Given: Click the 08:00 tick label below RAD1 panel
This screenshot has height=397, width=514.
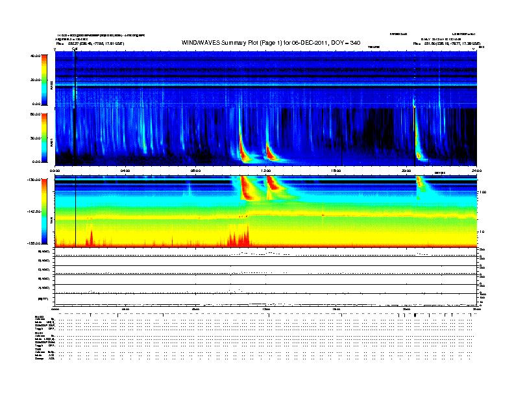Looking at the screenshot, I should 195,171.
